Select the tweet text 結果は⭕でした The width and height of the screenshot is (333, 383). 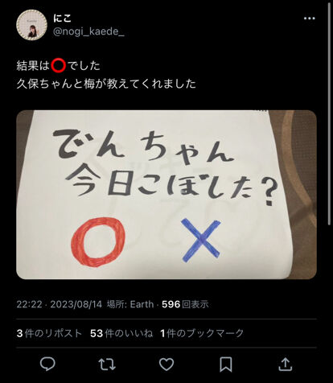tap(59, 66)
